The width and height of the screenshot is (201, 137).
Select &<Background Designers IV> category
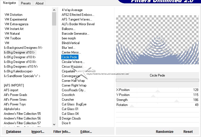(23, 48)
